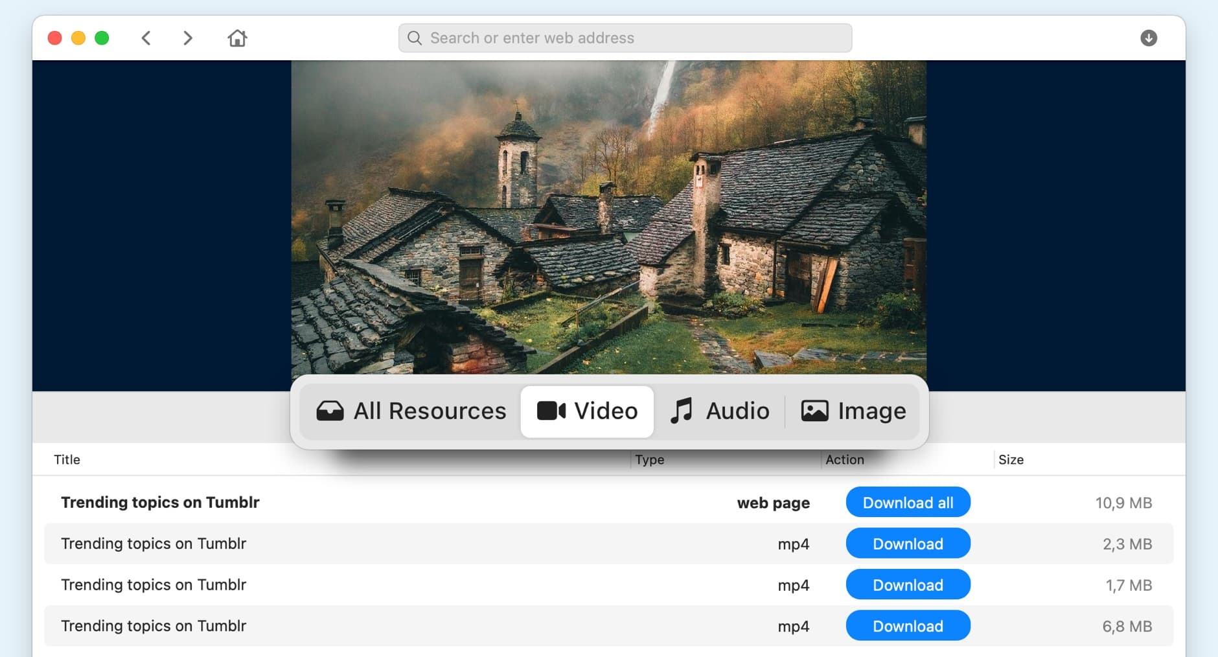Sort list by Title column header
Screen dimensions: 1218x657
(67, 459)
